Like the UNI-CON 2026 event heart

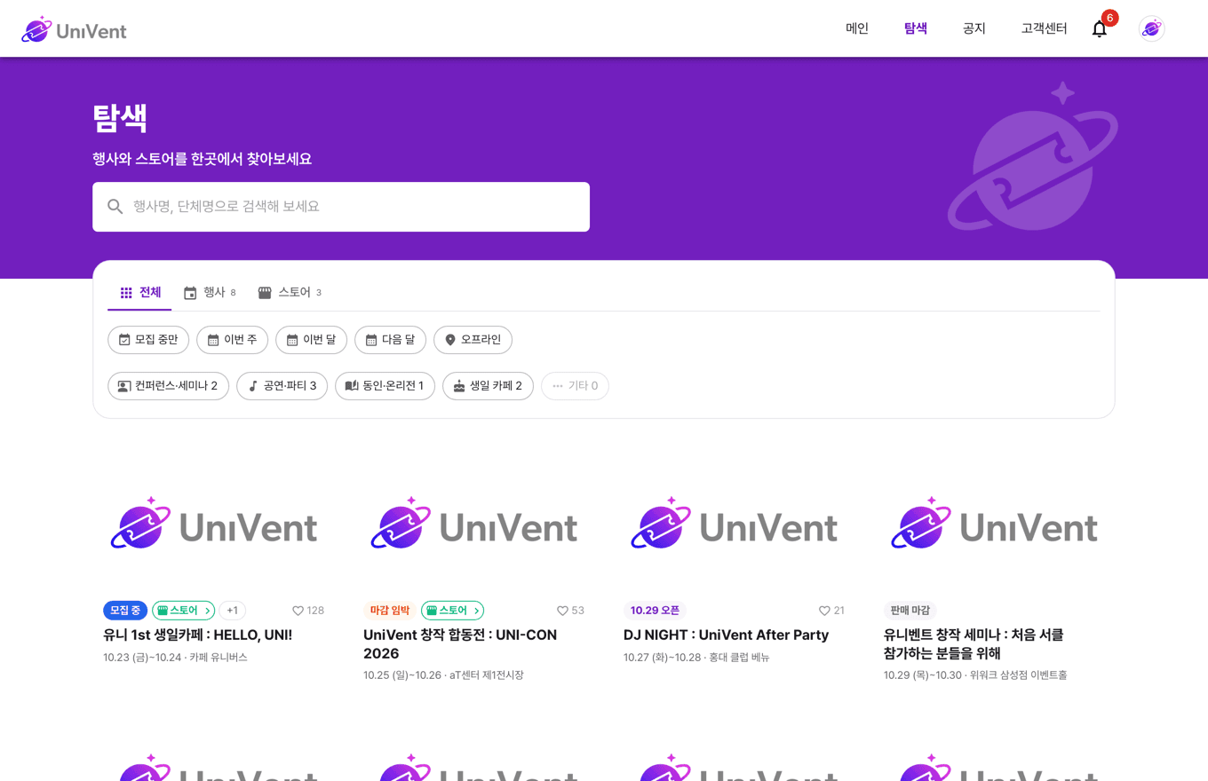562,611
